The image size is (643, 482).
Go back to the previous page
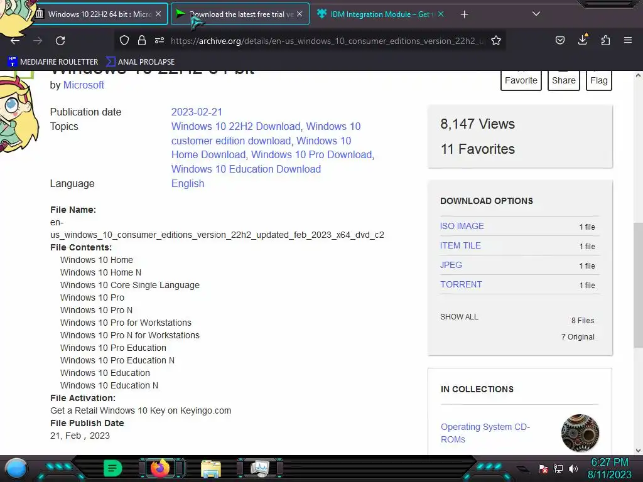(x=15, y=41)
